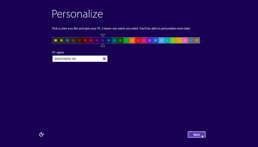Pick the pale blue swatch on light blue
The width and height of the screenshot is (258, 147).
pyautogui.click(x=162, y=40)
